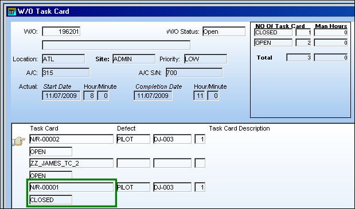Click the W/O Status field showing Open
Image resolution: width=355 pixels, height=209 pixels.
click(224, 31)
